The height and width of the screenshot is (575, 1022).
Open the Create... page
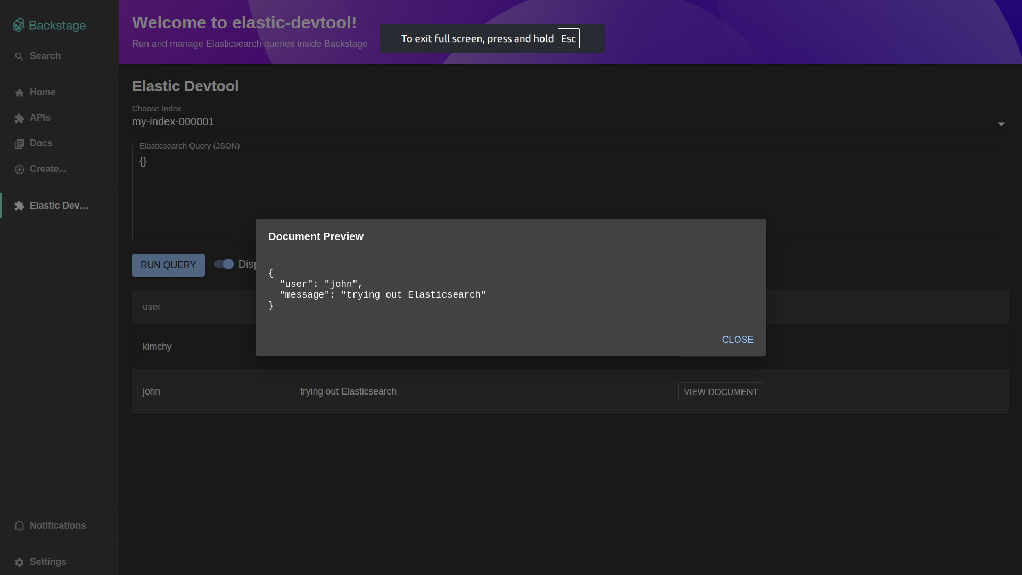click(60, 169)
